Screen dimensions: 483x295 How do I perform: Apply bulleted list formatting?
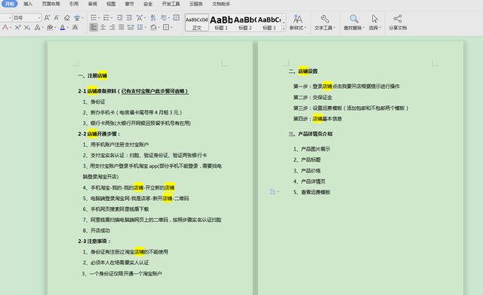pos(94,18)
